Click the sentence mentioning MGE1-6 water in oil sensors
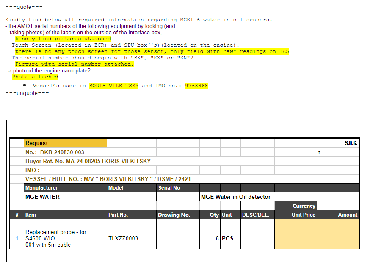373x262 pixels. (x=138, y=20)
